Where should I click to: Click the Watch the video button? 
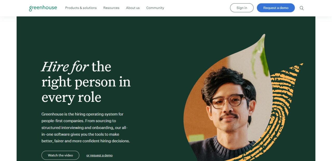[60, 155]
